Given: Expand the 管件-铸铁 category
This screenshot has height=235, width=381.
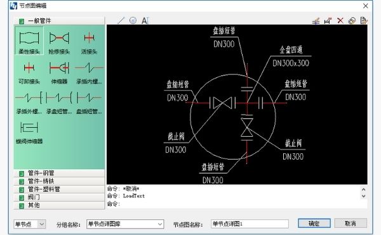Looking at the screenshot, I should [x=59, y=181].
